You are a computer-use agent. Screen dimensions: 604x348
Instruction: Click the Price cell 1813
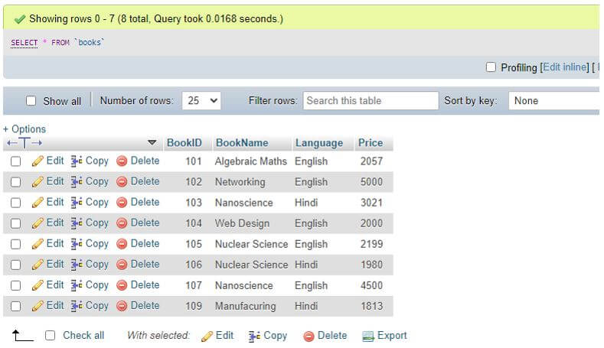[371, 307]
